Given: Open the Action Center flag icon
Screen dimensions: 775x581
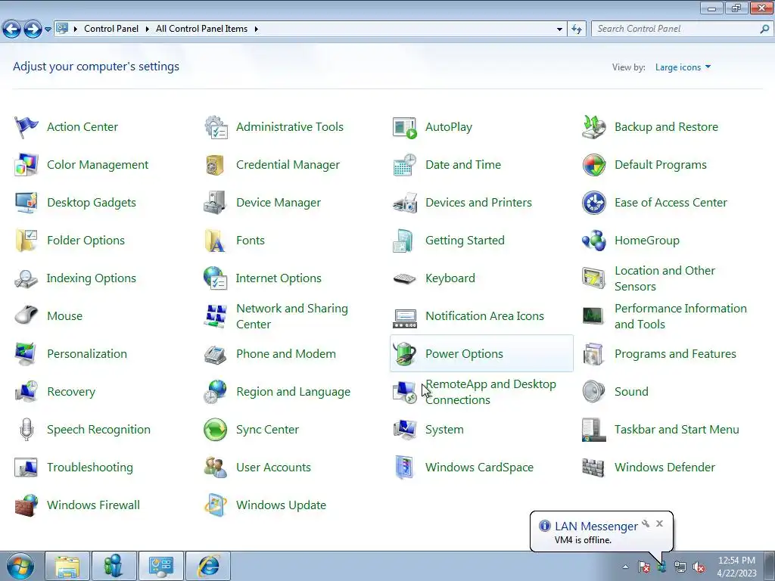Looking at the screenshot, I should tap(26, 127).
